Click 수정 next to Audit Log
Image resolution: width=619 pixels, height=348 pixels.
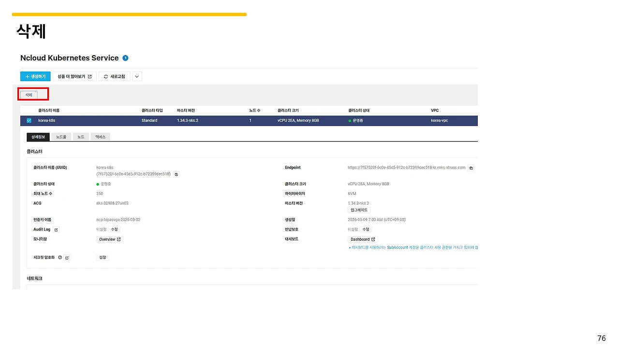(114, 230)
